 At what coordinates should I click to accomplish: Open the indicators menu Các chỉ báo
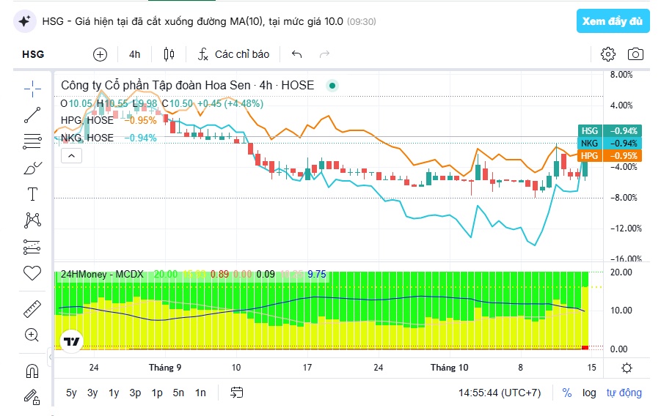pyautogui.click(x=233, y=54)
